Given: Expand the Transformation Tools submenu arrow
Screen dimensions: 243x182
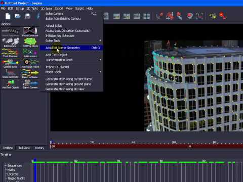Looking at the screenshot, I should [x=100, y=60].
